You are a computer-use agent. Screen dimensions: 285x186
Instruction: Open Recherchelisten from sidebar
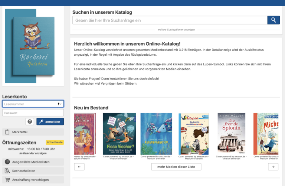tap(33, 171)
